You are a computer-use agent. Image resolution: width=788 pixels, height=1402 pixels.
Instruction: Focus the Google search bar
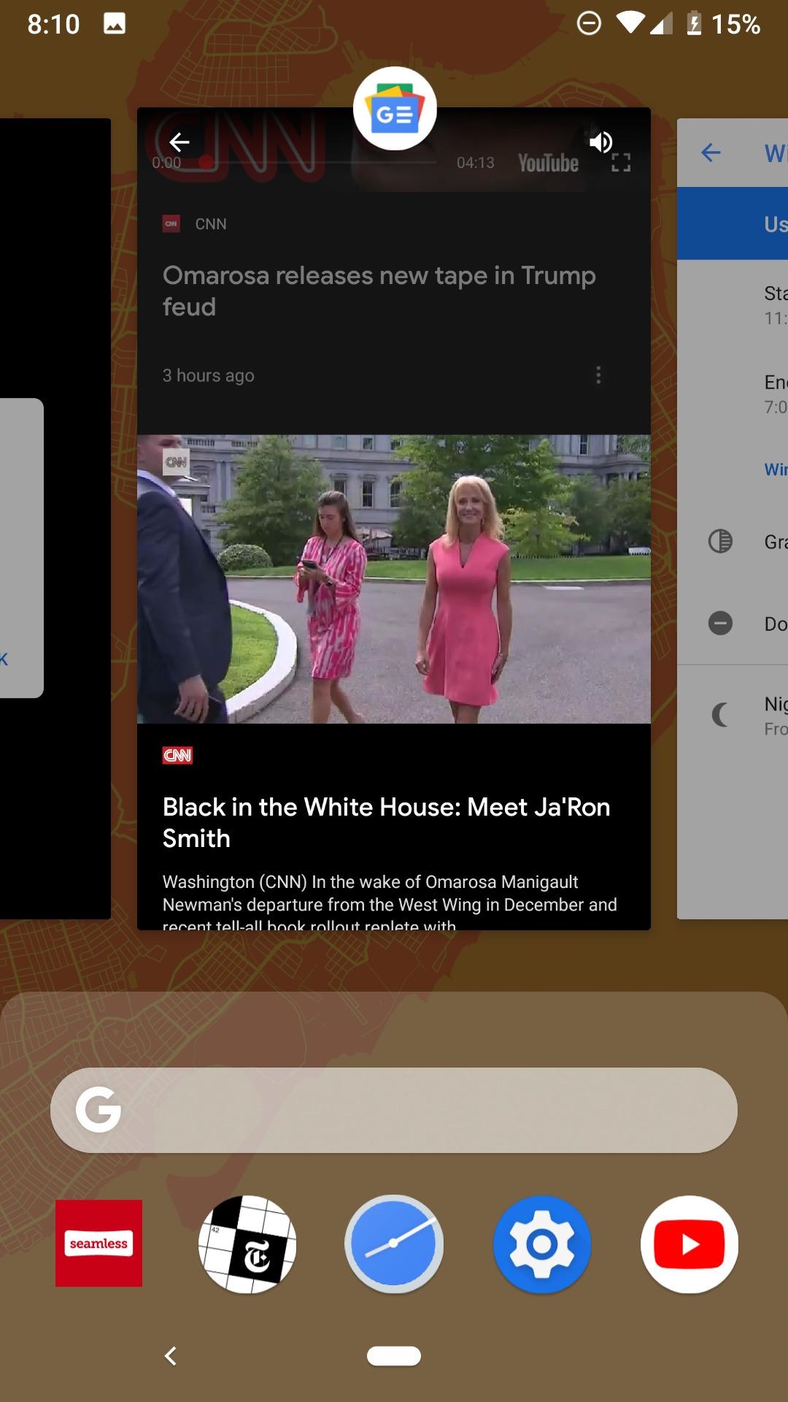tap(394, 1110)
